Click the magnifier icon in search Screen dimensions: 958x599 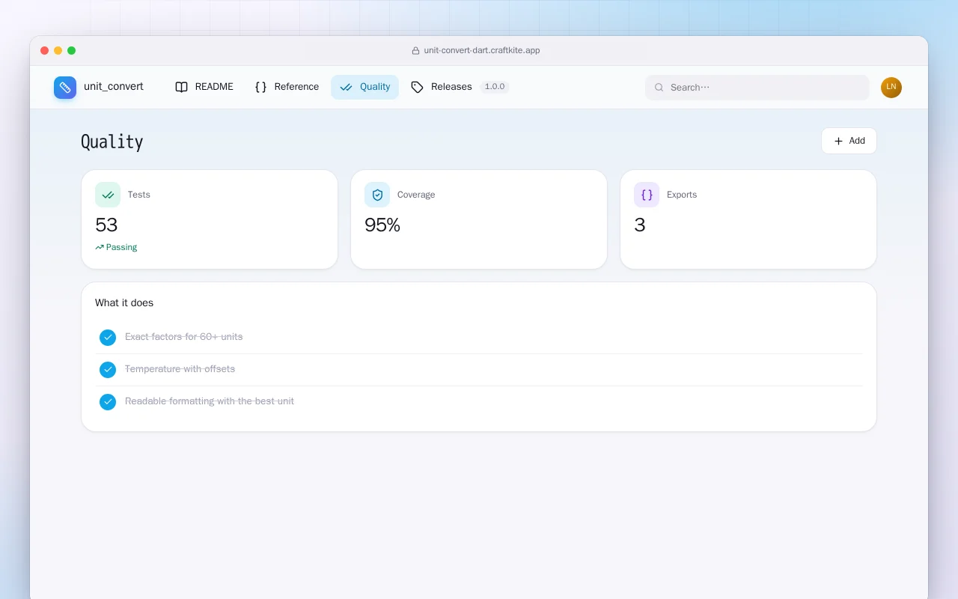659,88
